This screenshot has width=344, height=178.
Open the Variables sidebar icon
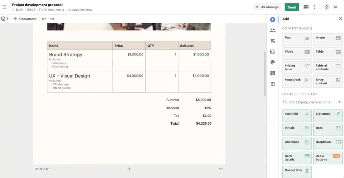point(273,52)
